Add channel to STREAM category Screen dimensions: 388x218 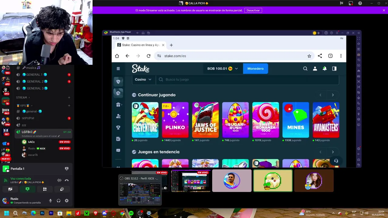69,97
